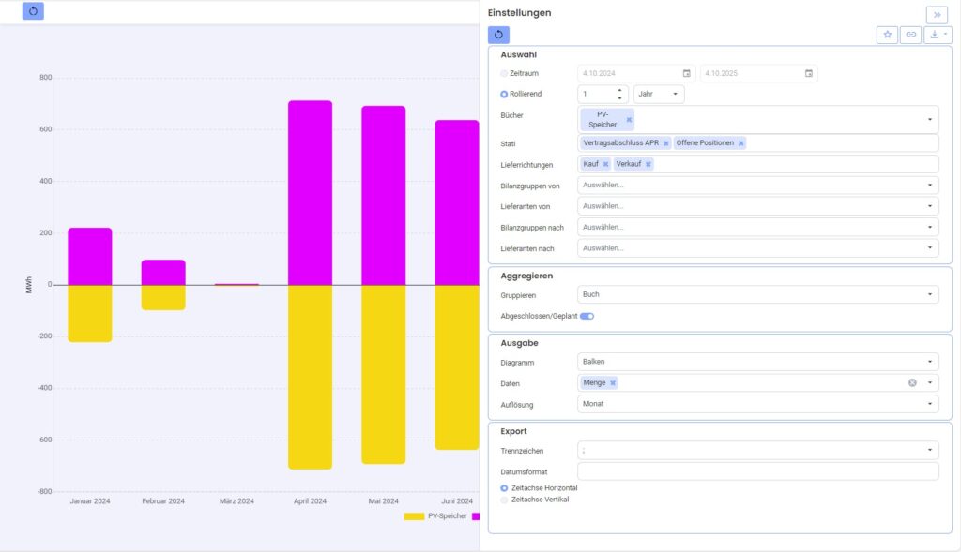Click the refresh button in Einstellungen panel
This screenshot has width=961, height=552.
click(x=498, y=35)
